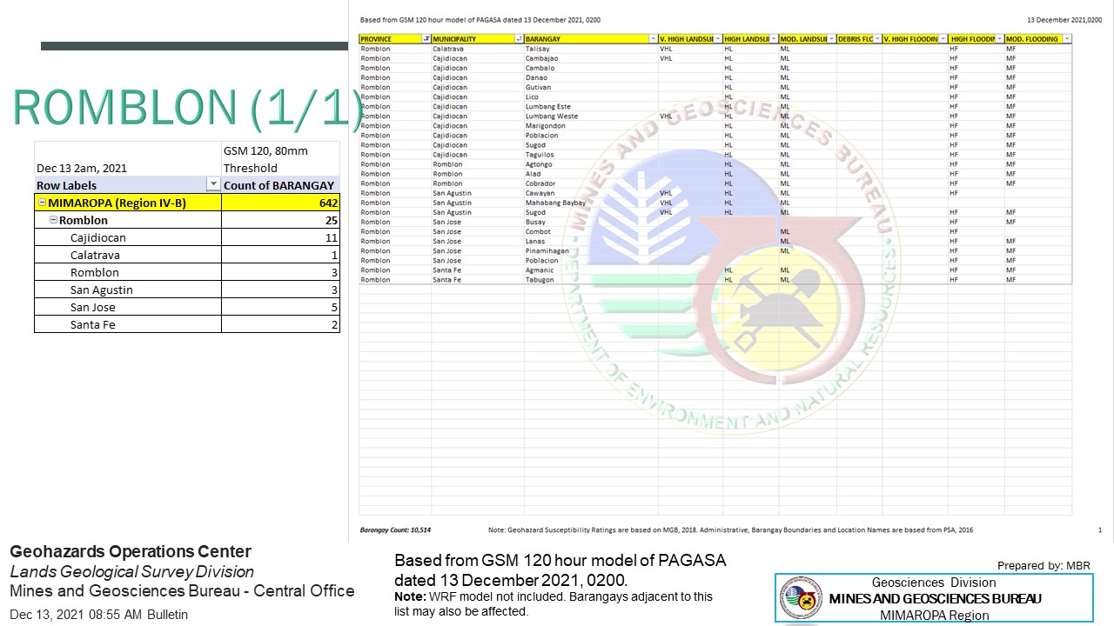The height and width of the screenshot is (626, 1114).
Task: Open the Row Labels filter dropdown
Action: pyautogui.click(x=213, y=185)
